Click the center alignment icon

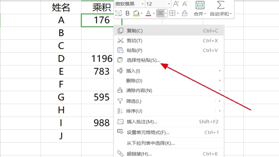point(160,13)
